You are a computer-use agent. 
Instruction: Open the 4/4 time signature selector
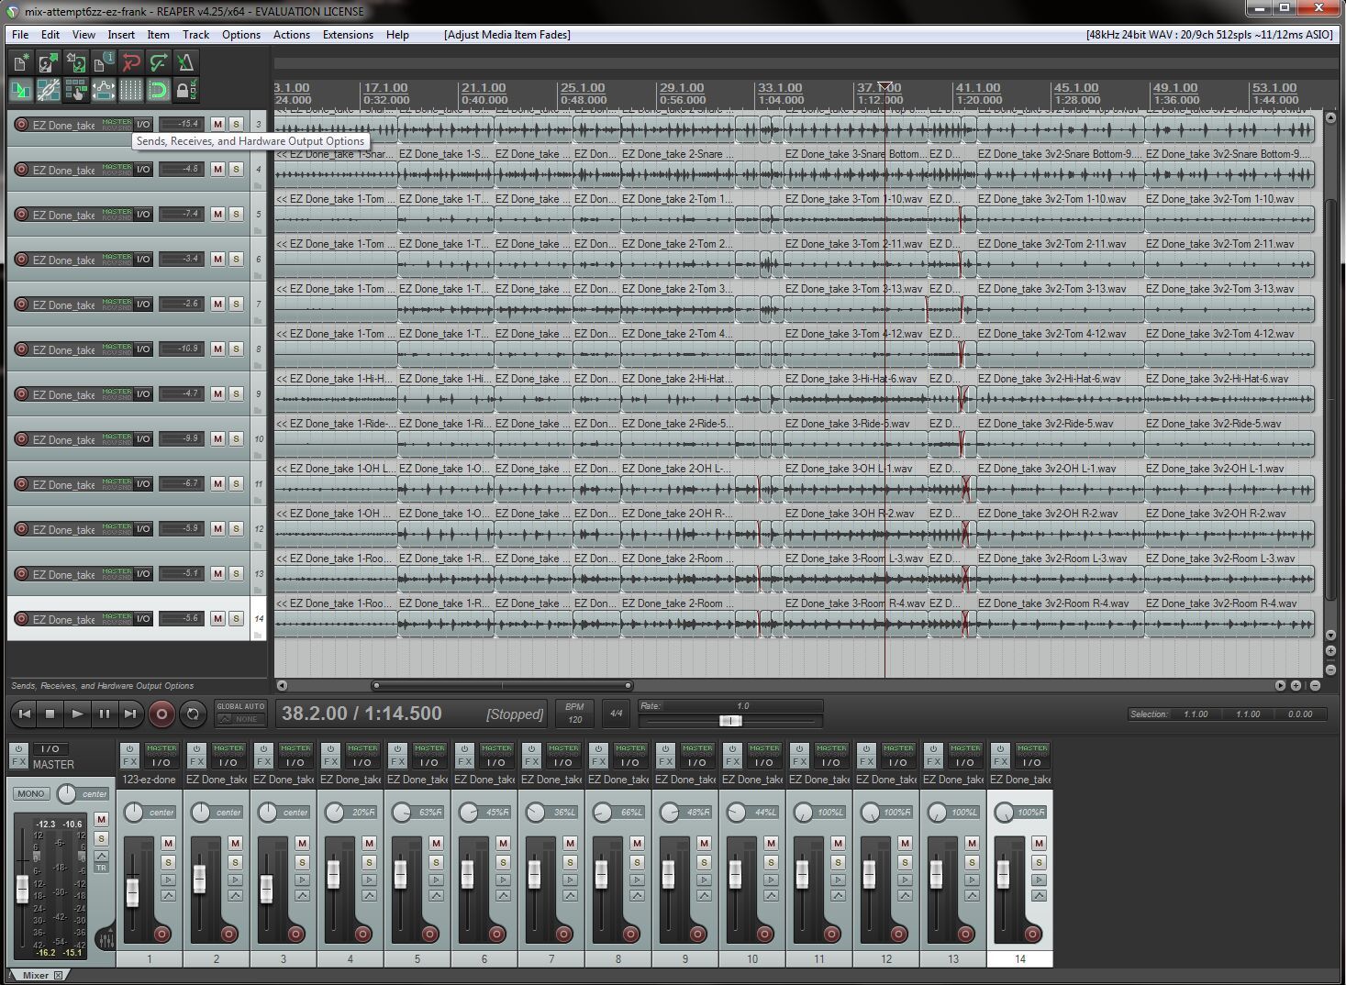[617, 714]
